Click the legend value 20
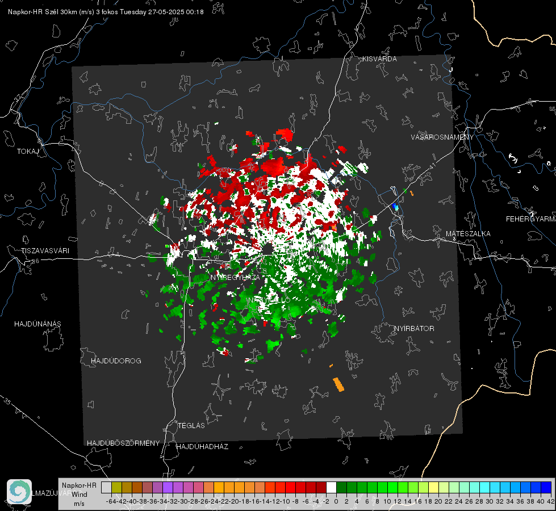556x511 pixels. pyautogui.click(x=438, y=501)
